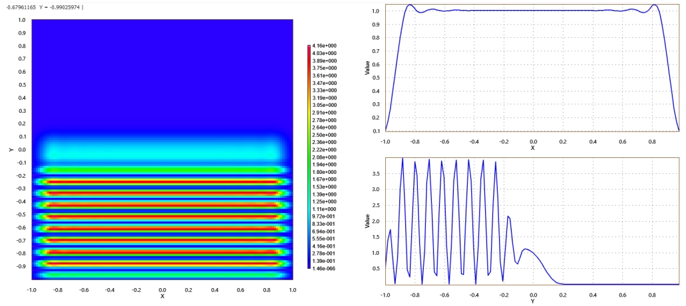The height and width of the screenshot is (306, 686).
Task: Click the 1.46e-066 legend label
Action: click(x=324, y=268)
